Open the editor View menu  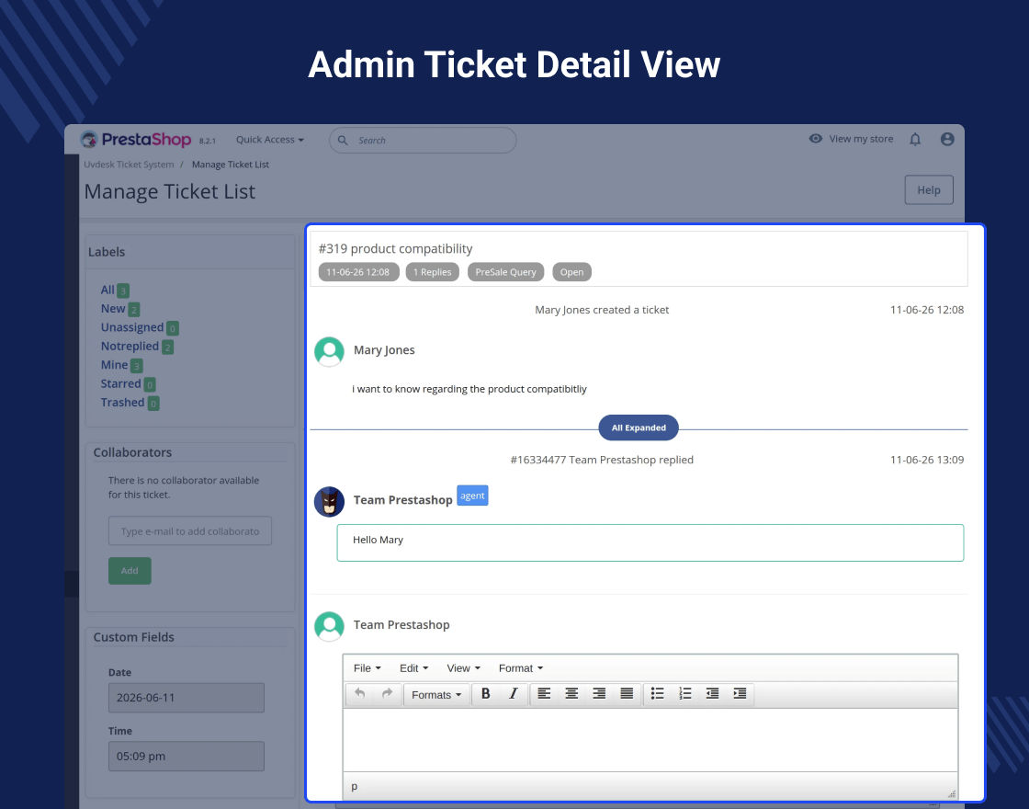[463, 667]
